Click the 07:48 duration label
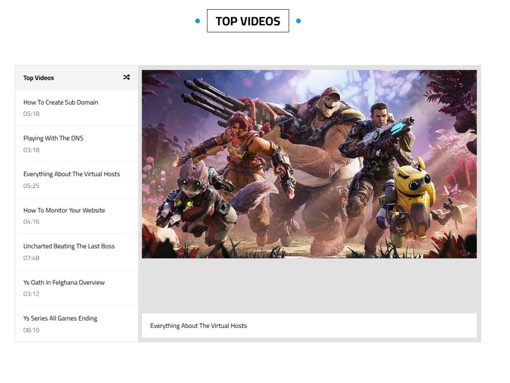The image size is (510, 383). (31, 258)
